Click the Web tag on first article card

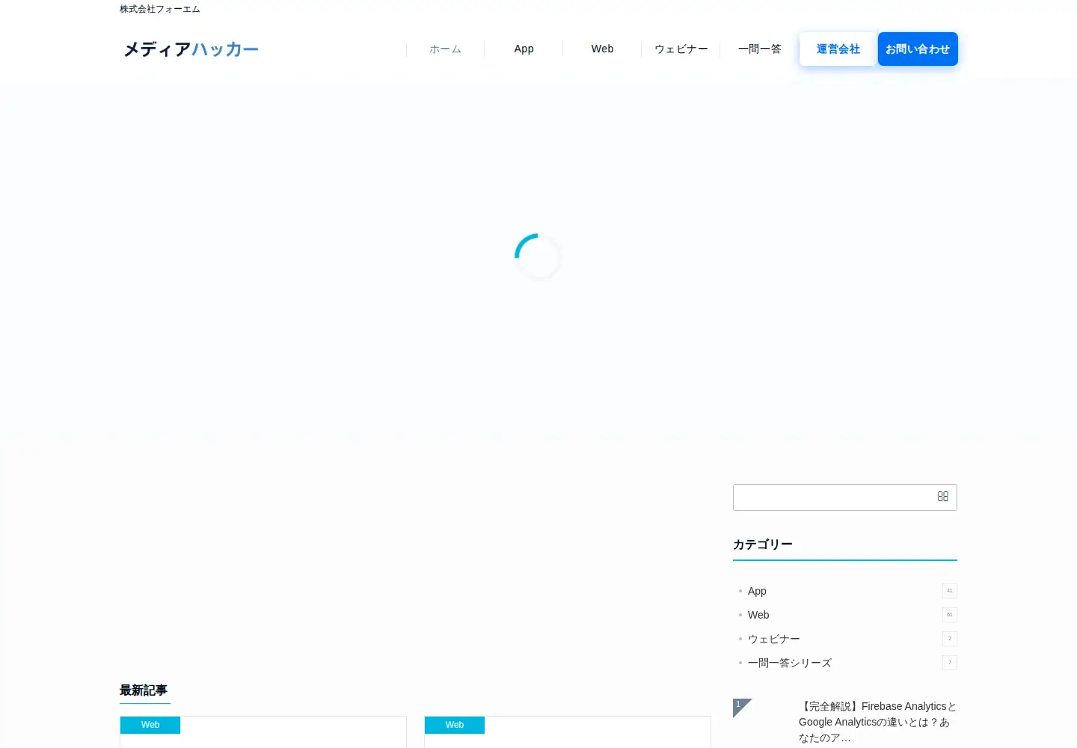[x=150, y=725]
